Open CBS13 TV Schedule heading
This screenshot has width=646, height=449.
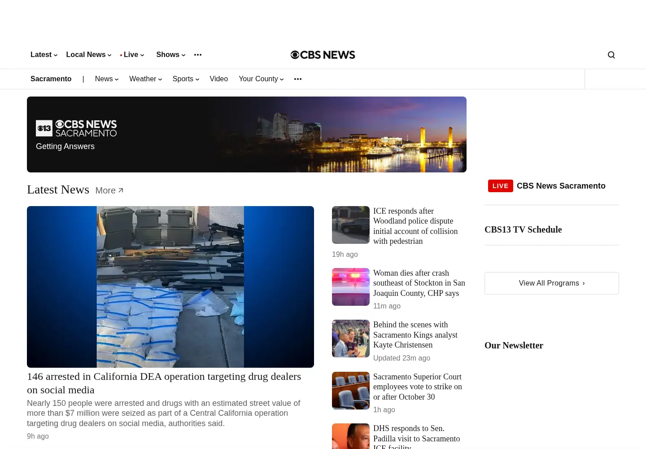click(x=523, y=229)
